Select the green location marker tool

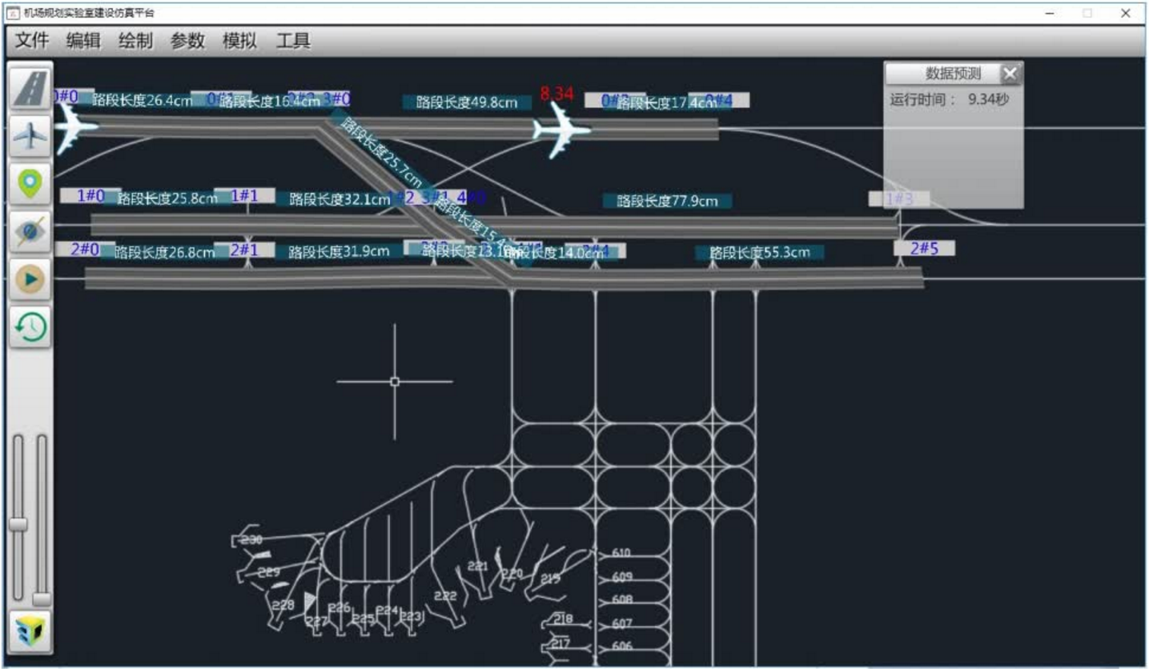point(30,184)
